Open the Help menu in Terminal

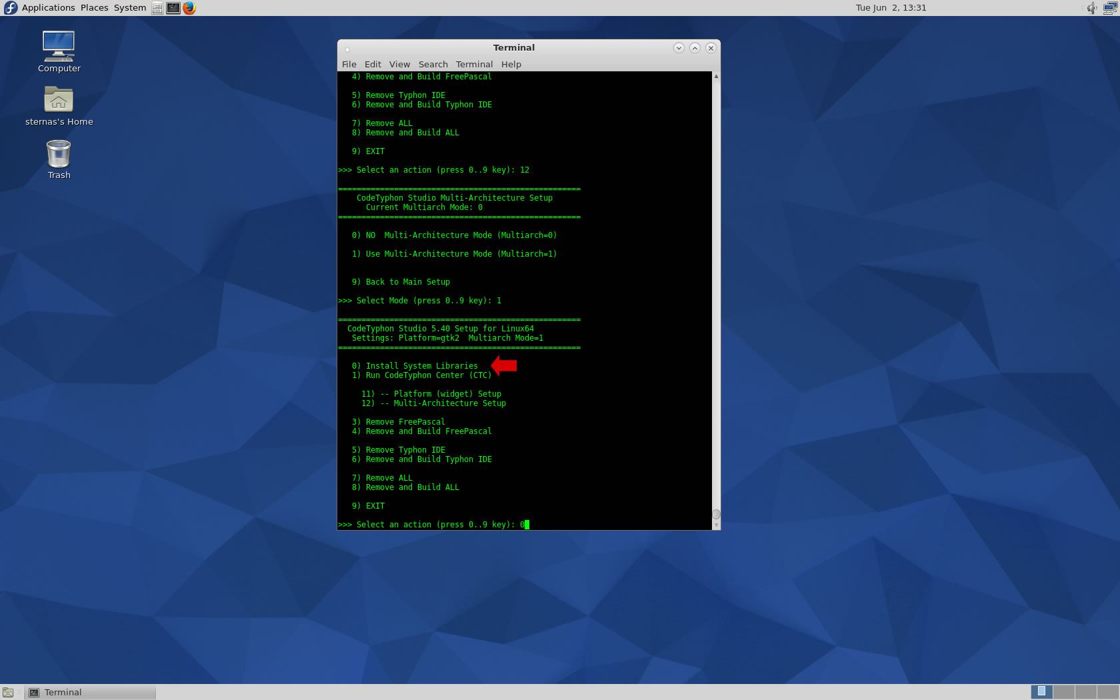(511, 64)
